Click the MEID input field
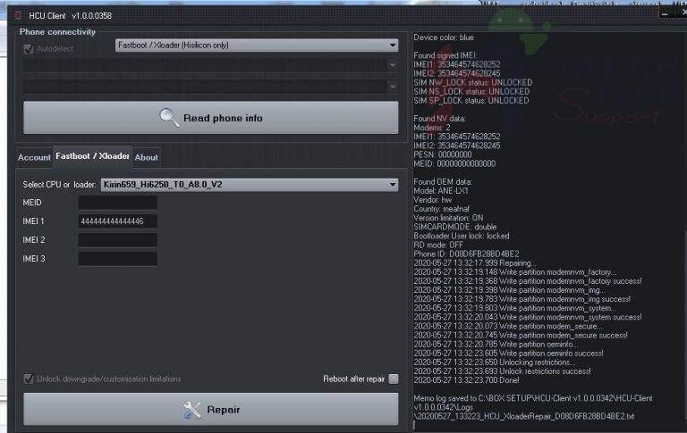687x433 pixels. 118,203
